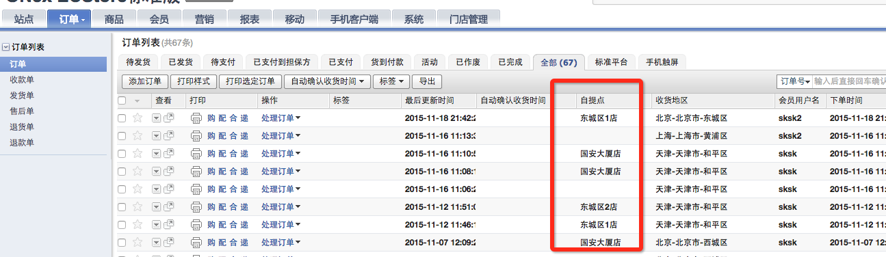The width and height of the screenshot is (886, 257).
Task: Click the 添加订单 button
Action: (145, 81)
